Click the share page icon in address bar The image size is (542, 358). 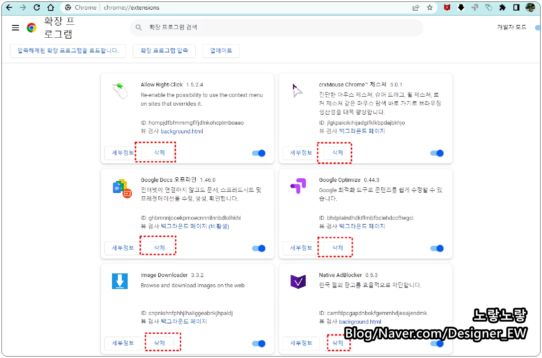pos(416,8)
